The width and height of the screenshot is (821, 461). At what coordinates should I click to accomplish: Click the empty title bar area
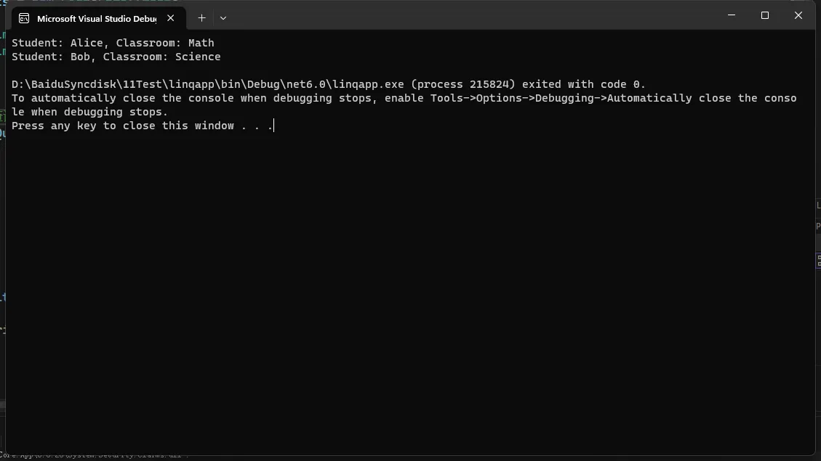click(x=471, y=16)
